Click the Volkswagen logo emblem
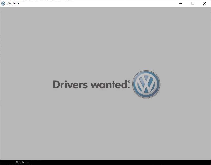Viewport: 211px width, 165px height. click(x=146, y=84)
